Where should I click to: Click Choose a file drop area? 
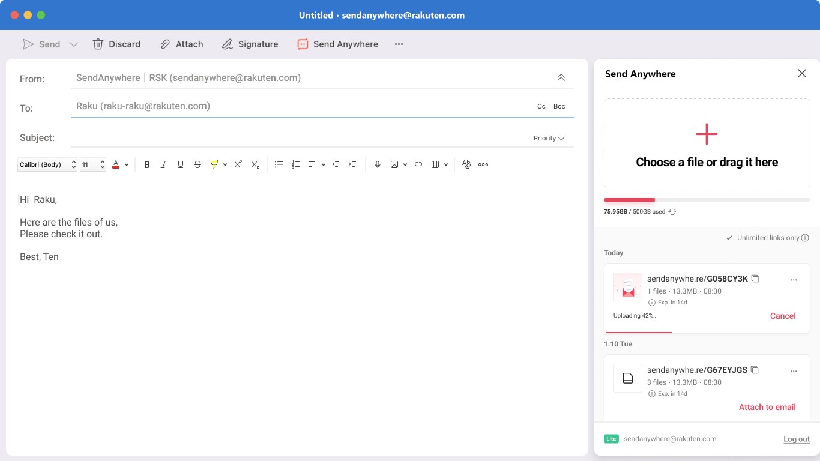(x=707, y=143)
